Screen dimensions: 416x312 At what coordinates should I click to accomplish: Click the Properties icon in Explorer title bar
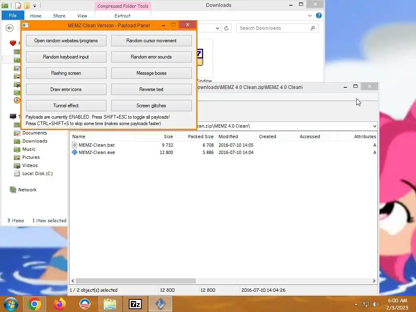(x=18, y=5)
